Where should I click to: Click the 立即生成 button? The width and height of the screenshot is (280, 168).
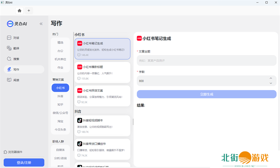(x=206, y=94)
